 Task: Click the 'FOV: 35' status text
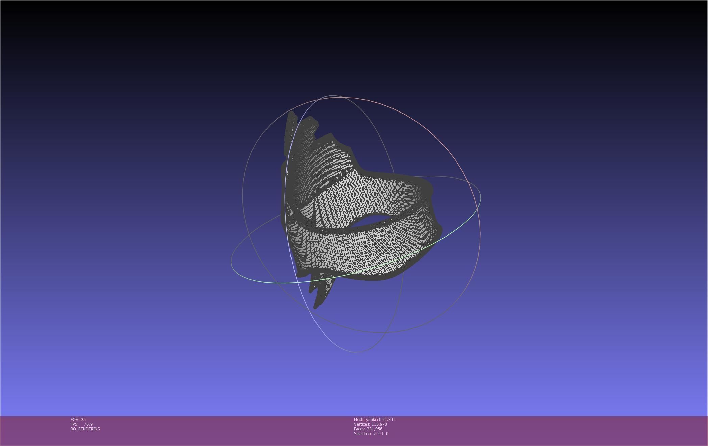point(78,419)
